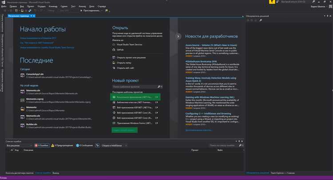The image size is (333, 180).
Task: Open the Сборка и IntelliSense dropdown
Action: [x=114, y=145]
